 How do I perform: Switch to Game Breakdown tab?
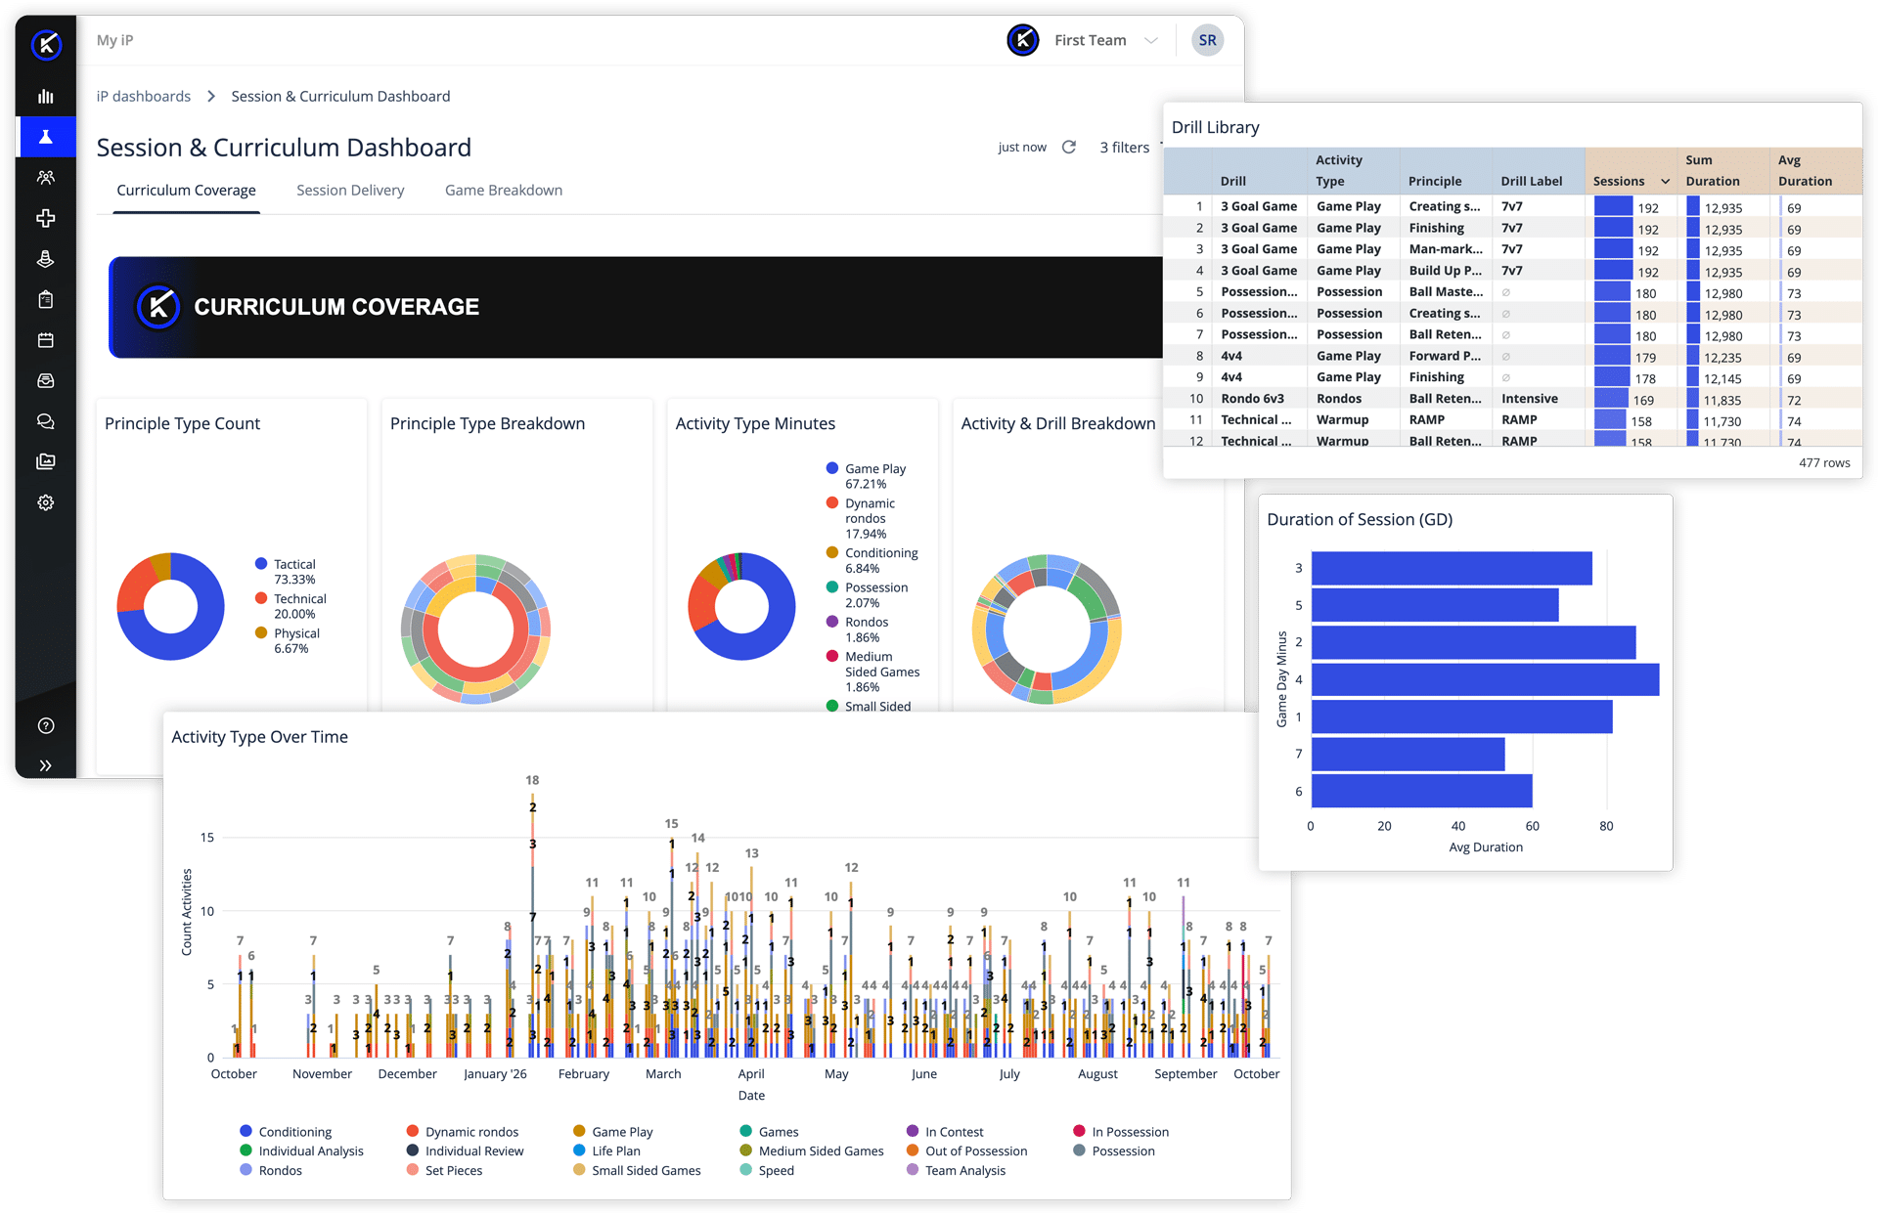coord(504,191)
